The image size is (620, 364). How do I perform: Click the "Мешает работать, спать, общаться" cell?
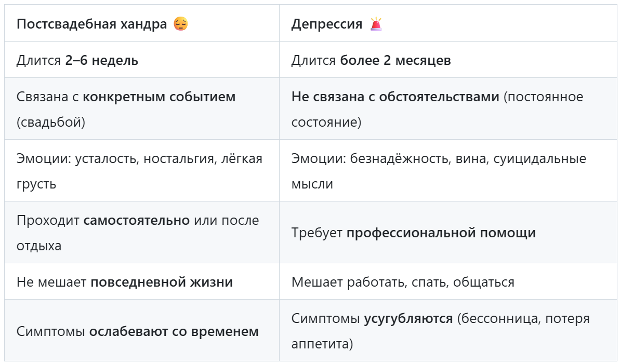tap(403, 282)
